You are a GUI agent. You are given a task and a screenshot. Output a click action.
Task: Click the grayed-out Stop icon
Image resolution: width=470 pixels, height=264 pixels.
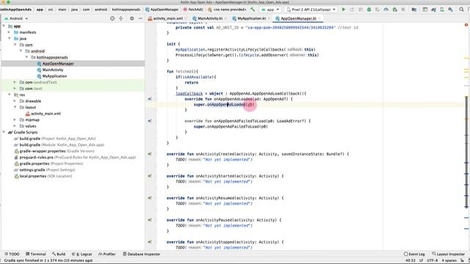403,10
